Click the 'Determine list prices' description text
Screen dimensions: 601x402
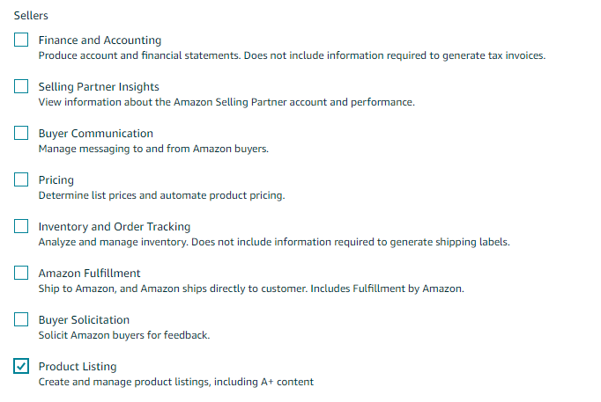pyautogui.click(x=161, y=195)
